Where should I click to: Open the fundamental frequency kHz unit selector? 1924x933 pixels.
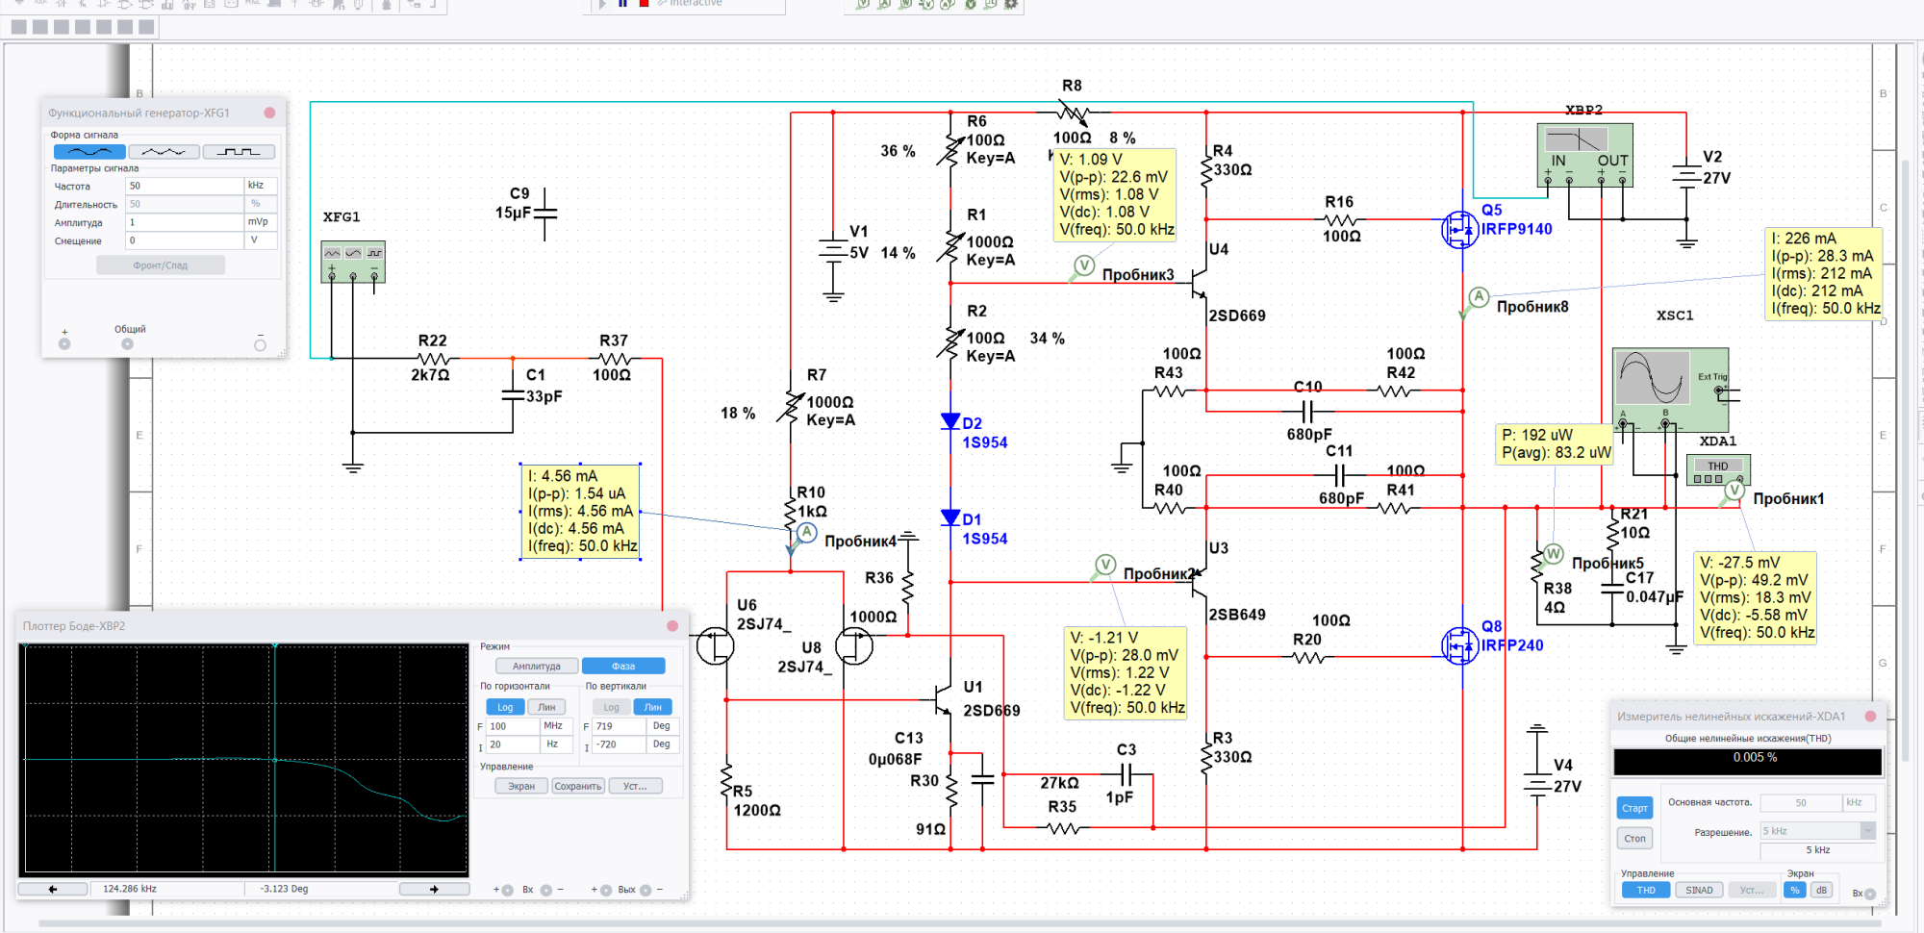point(1859,802)
